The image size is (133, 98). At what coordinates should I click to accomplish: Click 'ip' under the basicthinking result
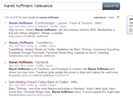(36, 85)
